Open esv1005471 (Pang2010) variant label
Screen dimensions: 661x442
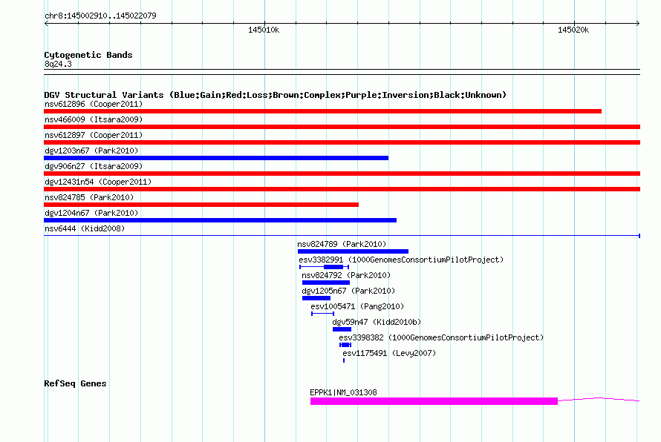click(357, 306)
